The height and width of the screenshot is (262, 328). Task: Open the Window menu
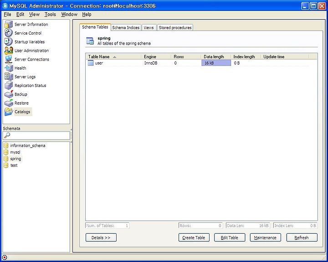[x=69, y=14]
